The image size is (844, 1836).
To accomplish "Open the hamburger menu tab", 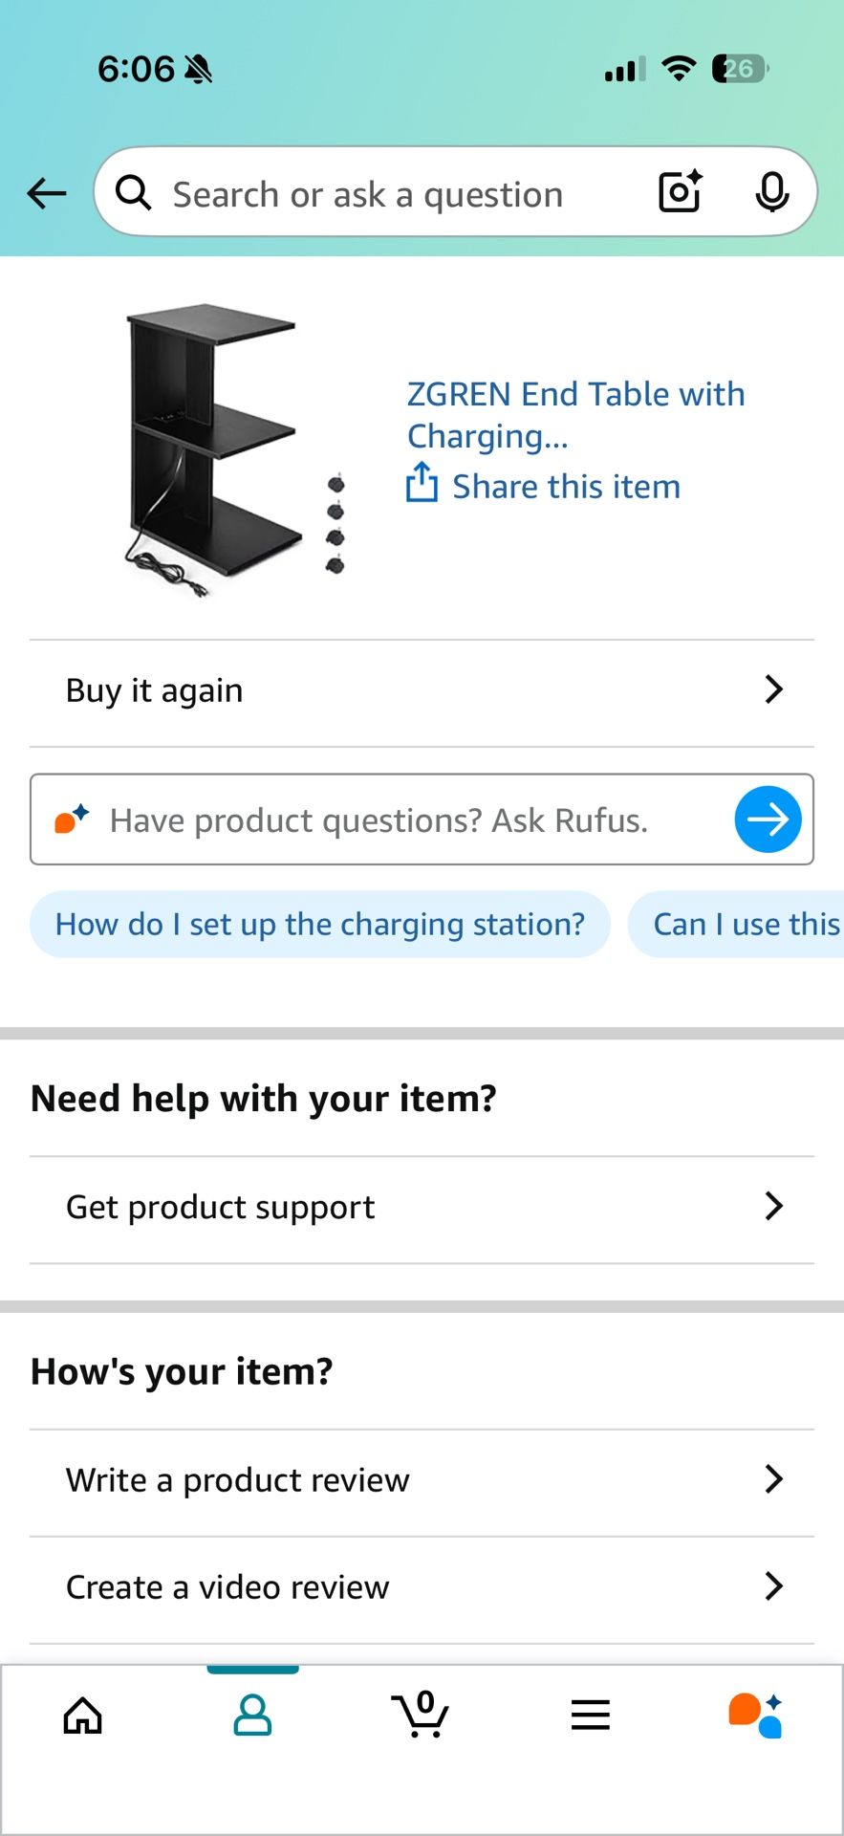I will (590, 1716).
